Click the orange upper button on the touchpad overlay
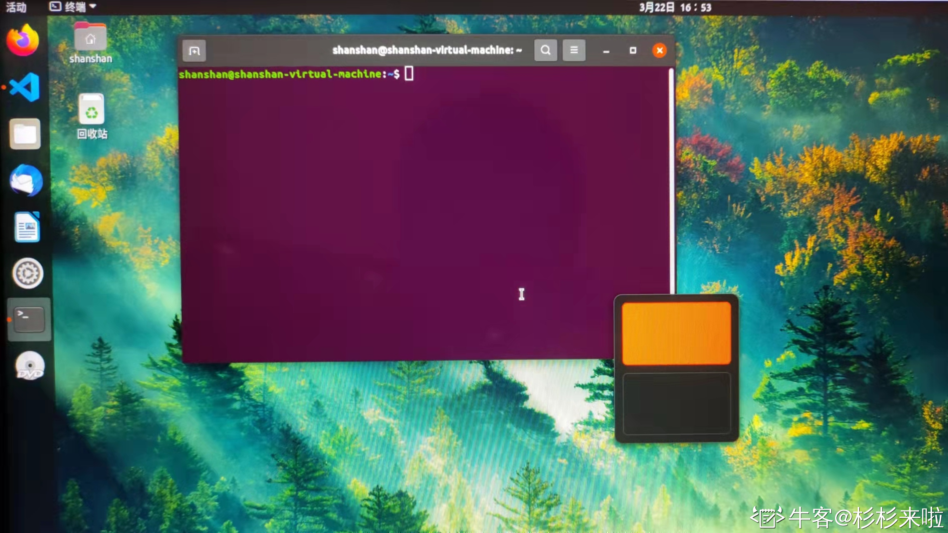The width and height of the screenshot is (948, 533). coord(676,333)
